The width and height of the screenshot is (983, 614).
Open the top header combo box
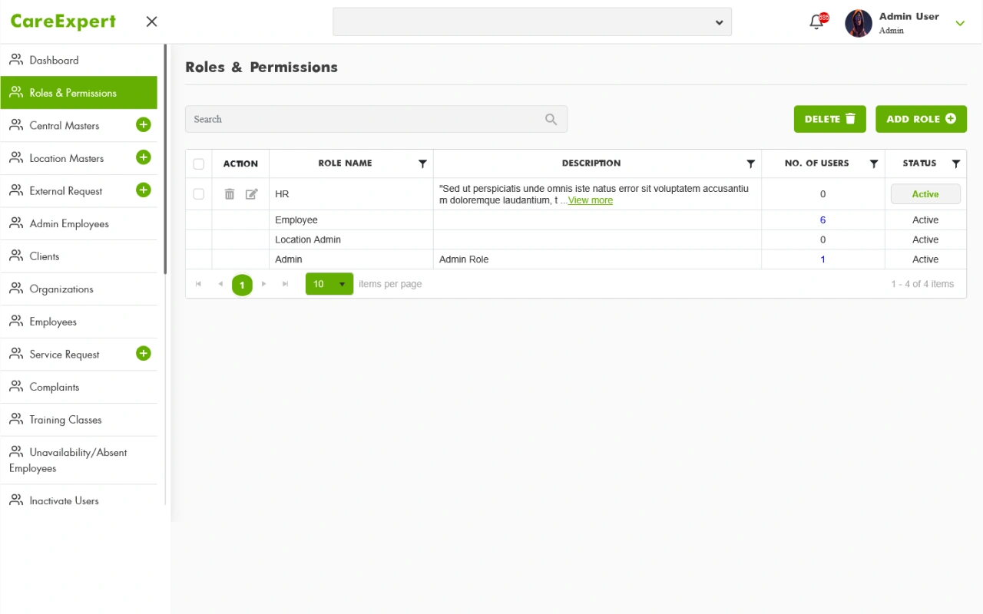(x=531, y=22)
